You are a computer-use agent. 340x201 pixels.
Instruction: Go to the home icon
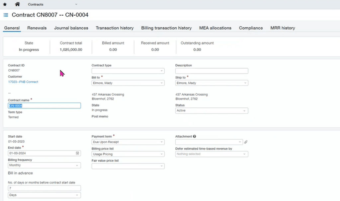17,4
